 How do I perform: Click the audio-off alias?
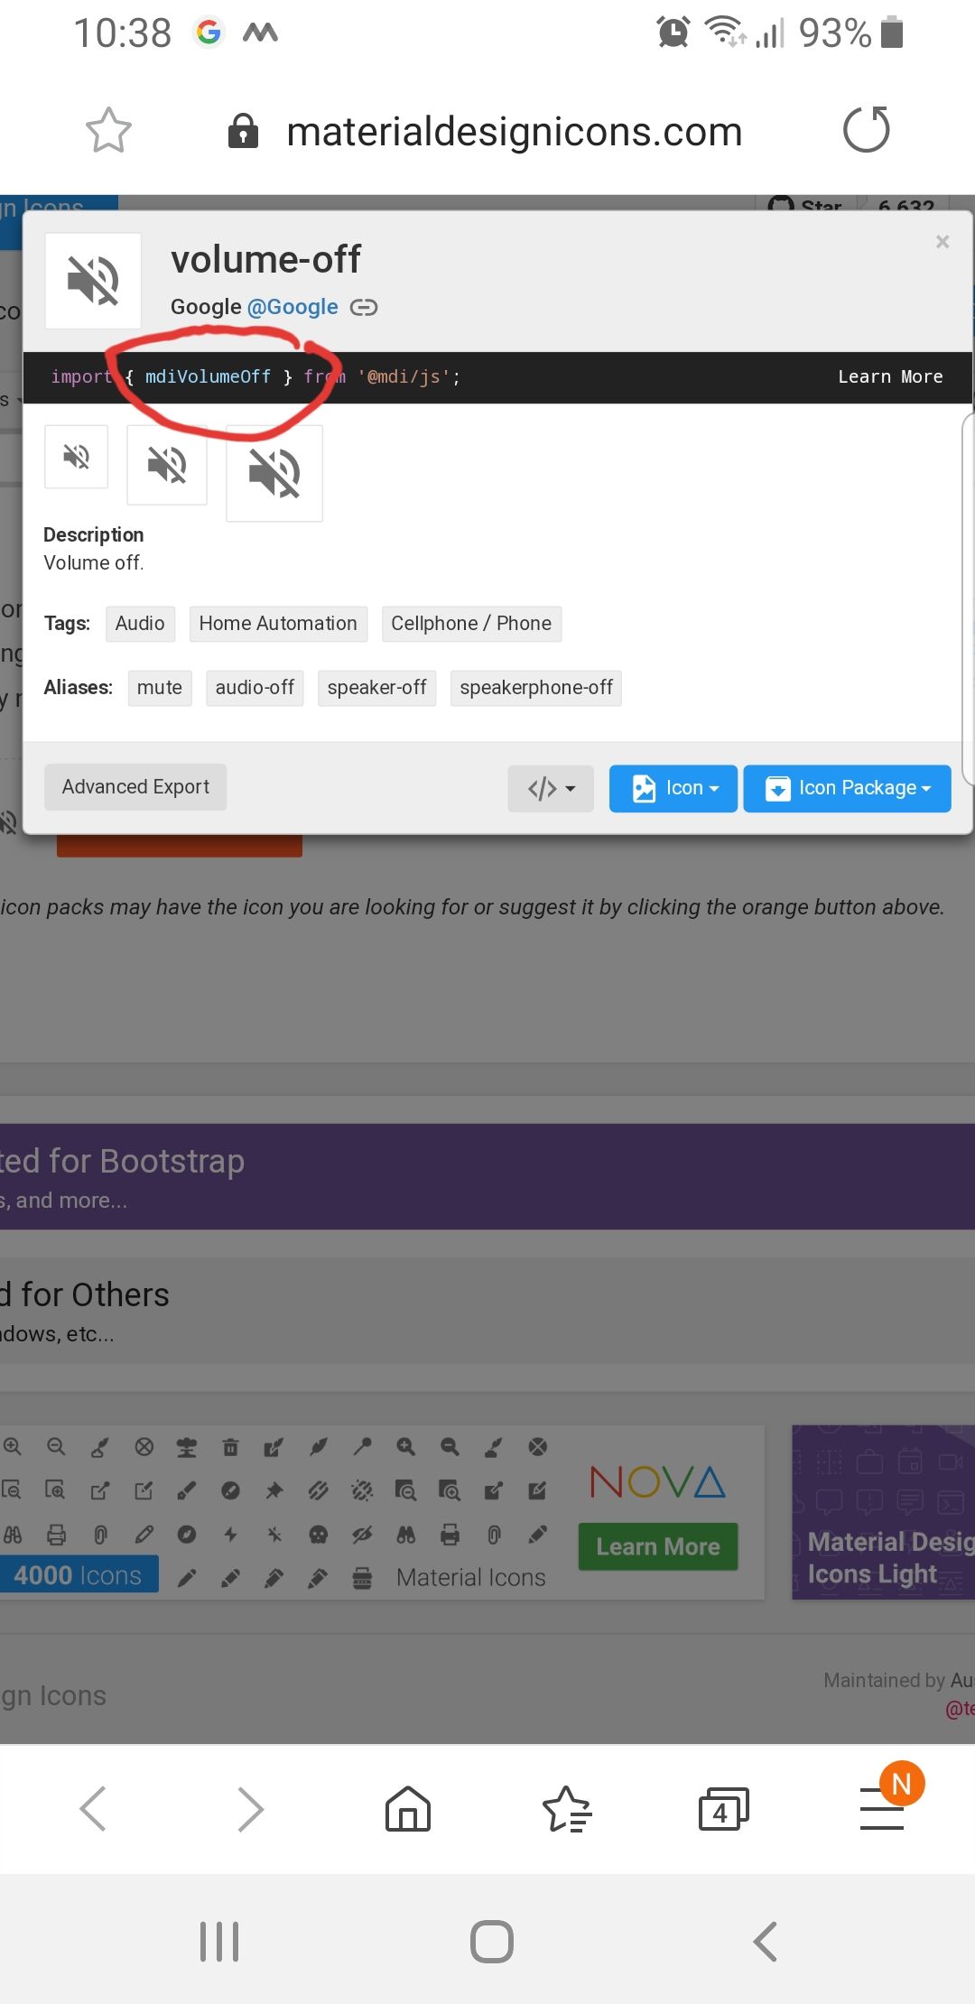click(x=255, y=688)
